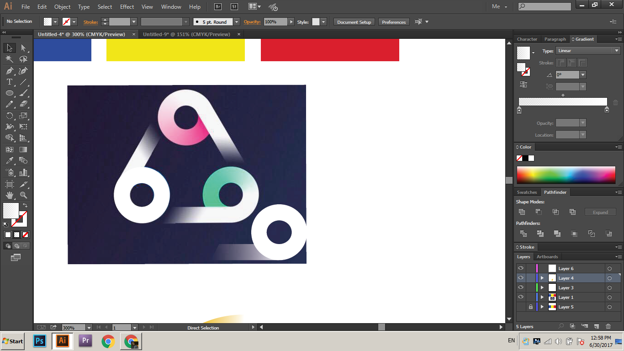The height and width of the screenshot is (351, 624).
Task: Select the Eyedropper tool
Action: (x=10, y=160)
